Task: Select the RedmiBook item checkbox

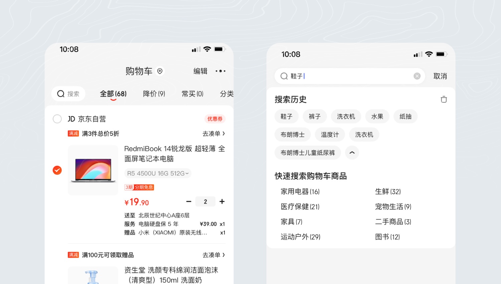Action: (57, 170)
